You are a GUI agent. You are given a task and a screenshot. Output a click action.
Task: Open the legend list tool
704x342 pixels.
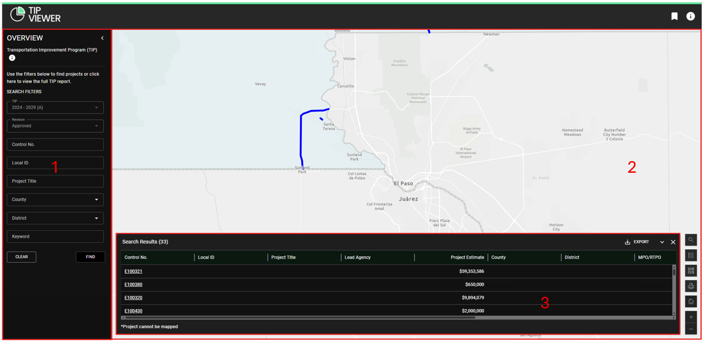point(691,255)
